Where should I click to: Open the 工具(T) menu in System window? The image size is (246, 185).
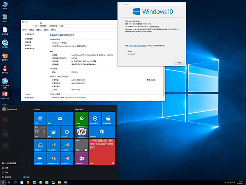coord(45,29)
